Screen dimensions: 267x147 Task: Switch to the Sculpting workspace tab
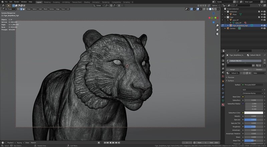tap(56, 2)
